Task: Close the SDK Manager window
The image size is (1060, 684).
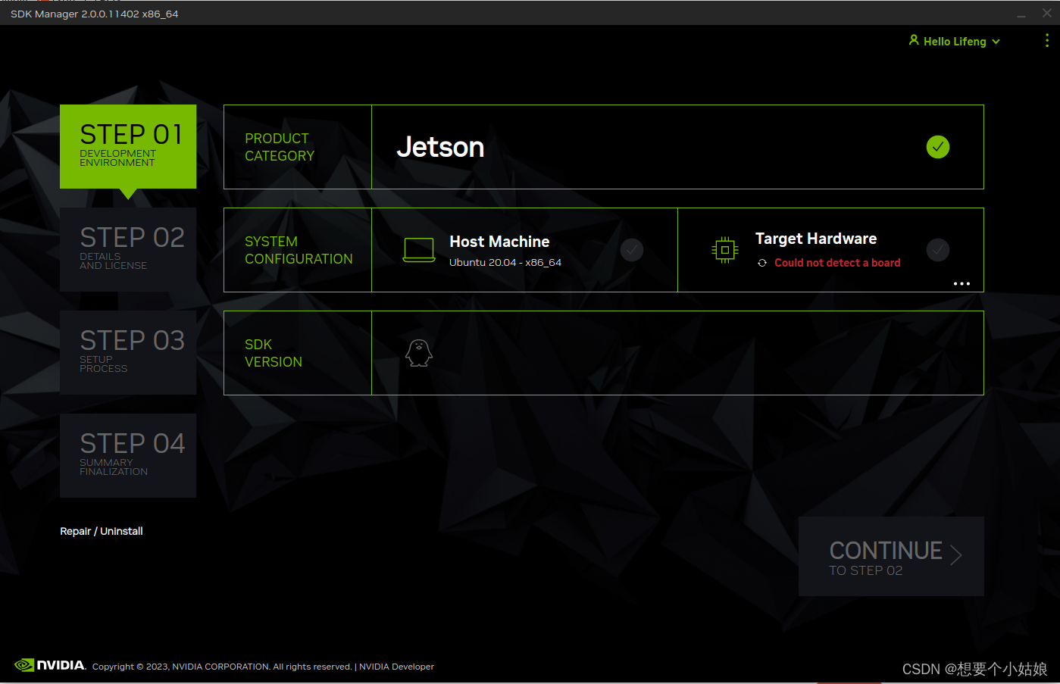Action: [1047, 13]
